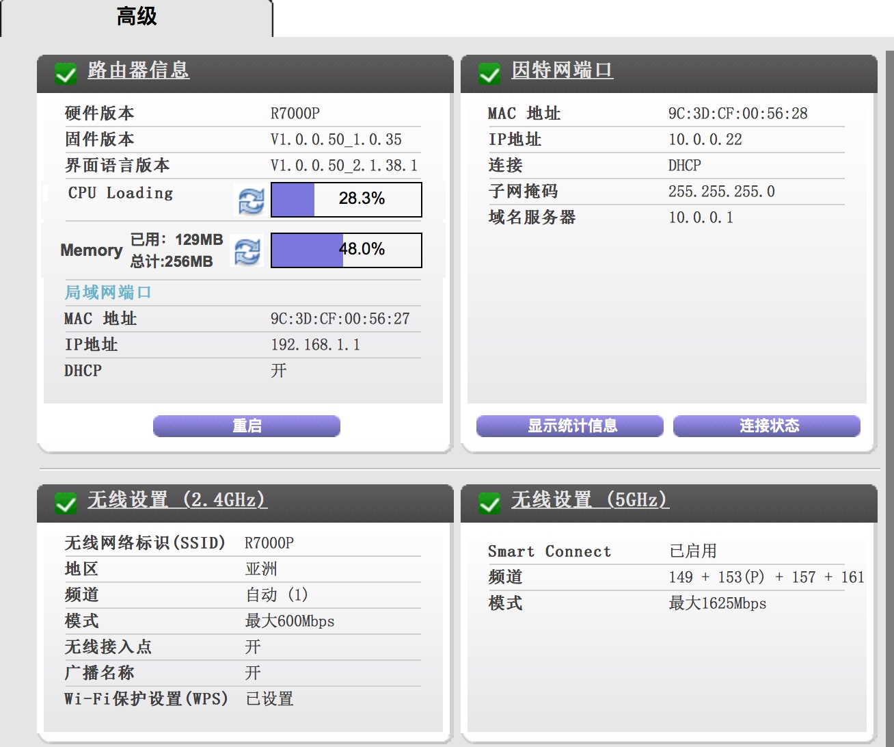Refresh the Memory usage statistics
This screenshot has width=894, height=747.
coord(248,250)
